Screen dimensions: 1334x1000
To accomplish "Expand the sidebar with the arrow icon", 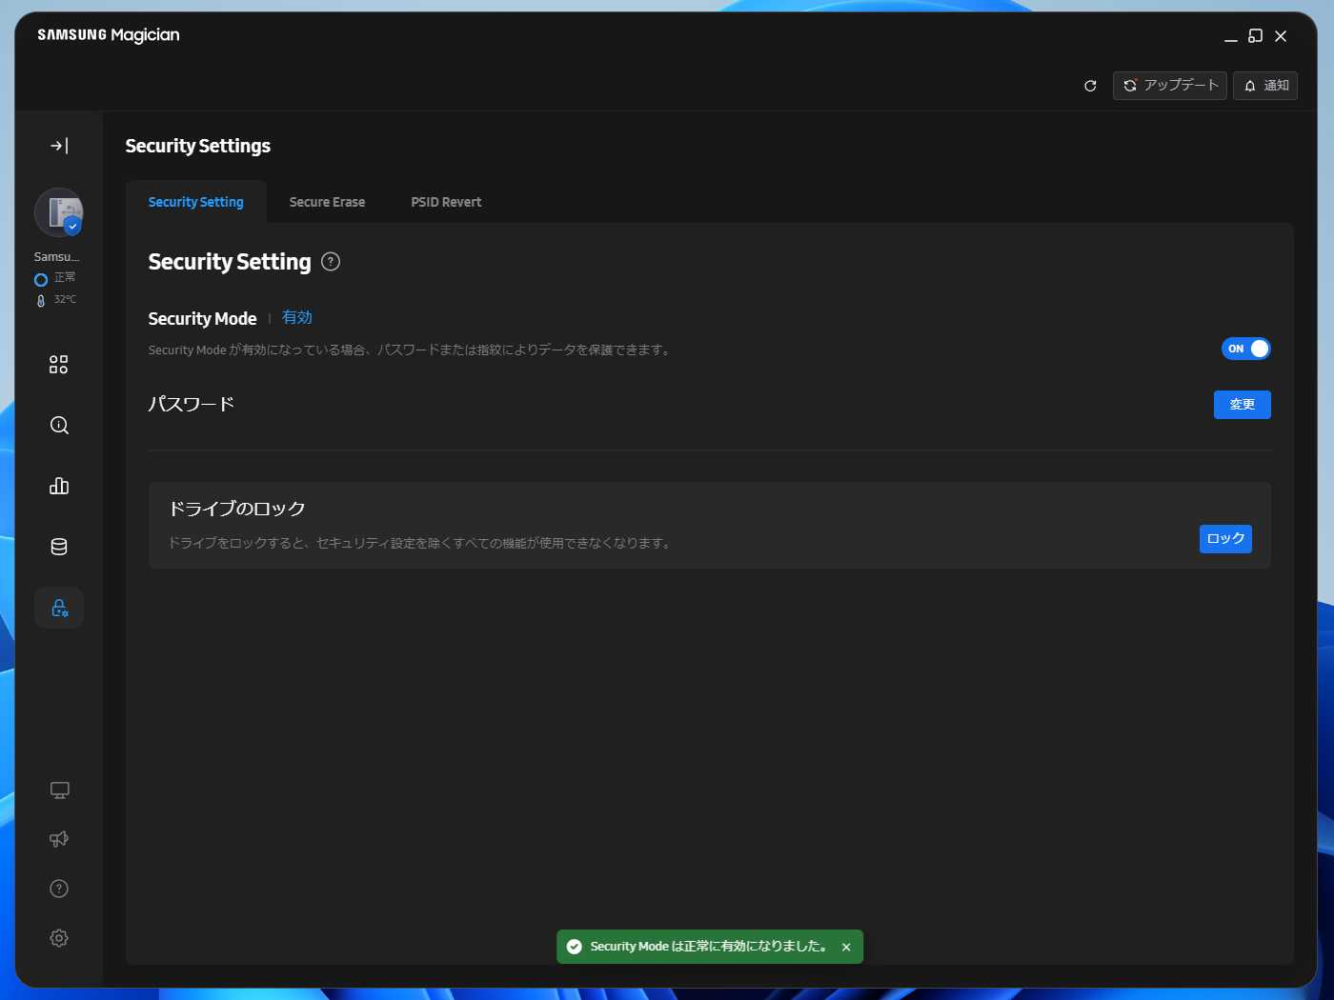I will pos(59,146).
